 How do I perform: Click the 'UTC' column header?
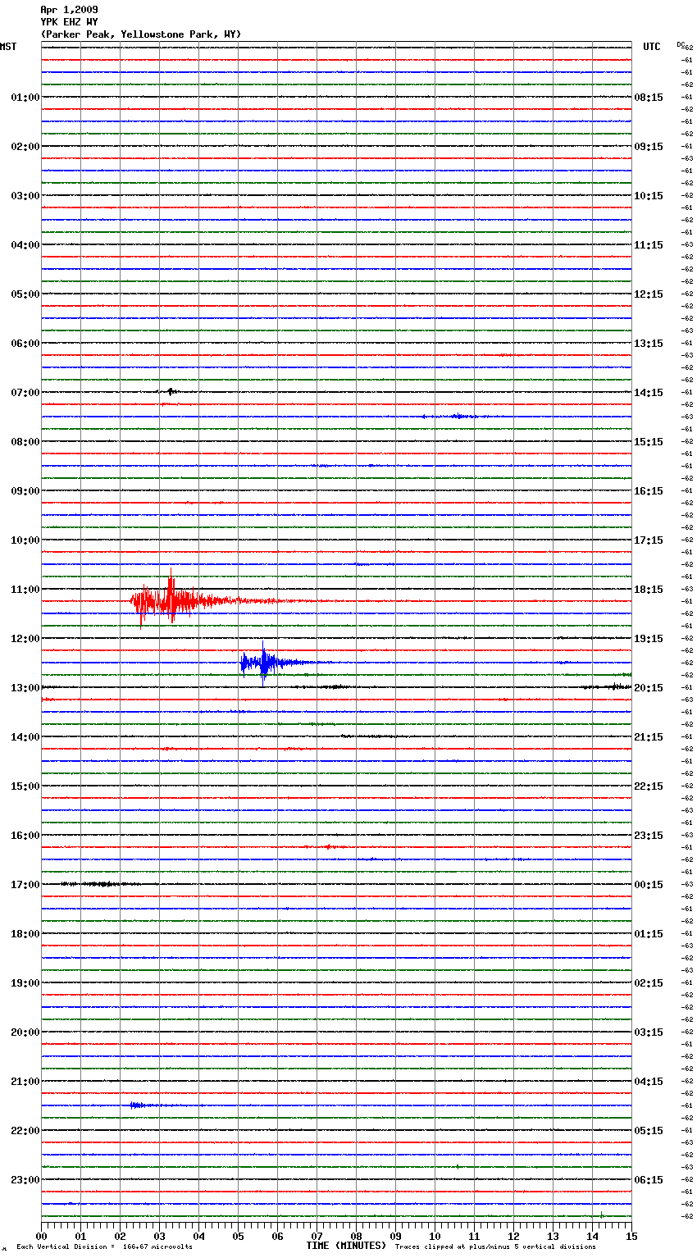point(652,47)
